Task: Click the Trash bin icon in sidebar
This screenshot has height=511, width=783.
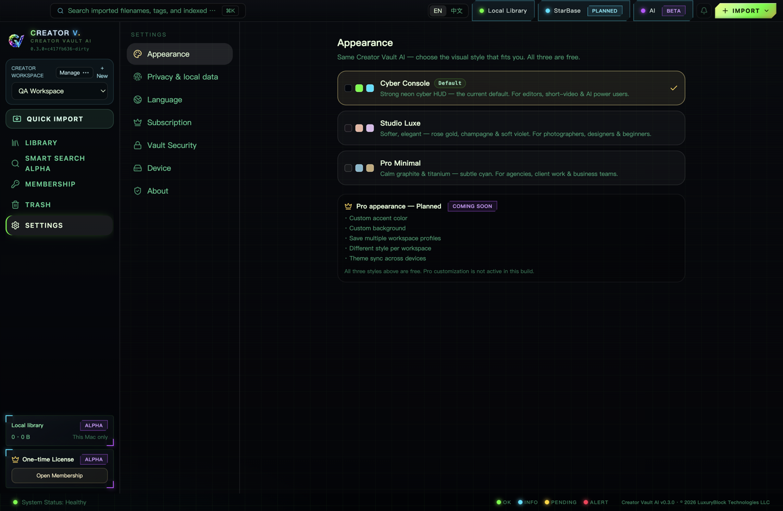Action: [15, 205]
